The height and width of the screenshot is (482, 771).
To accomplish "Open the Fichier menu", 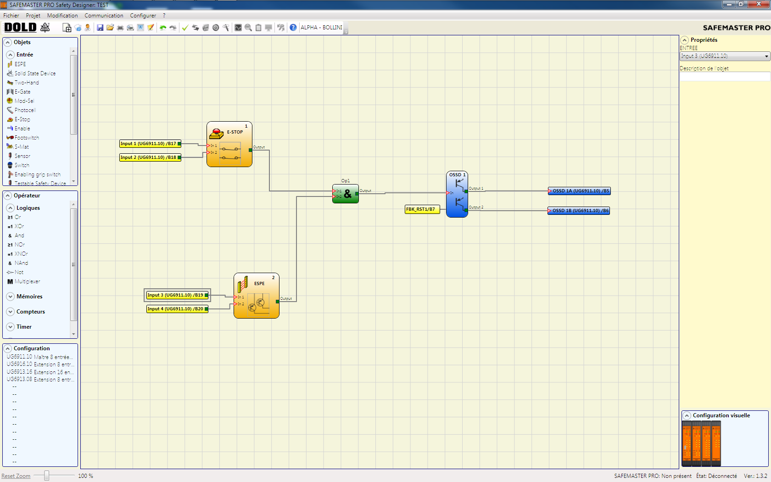I will click(x=11, y=16).
